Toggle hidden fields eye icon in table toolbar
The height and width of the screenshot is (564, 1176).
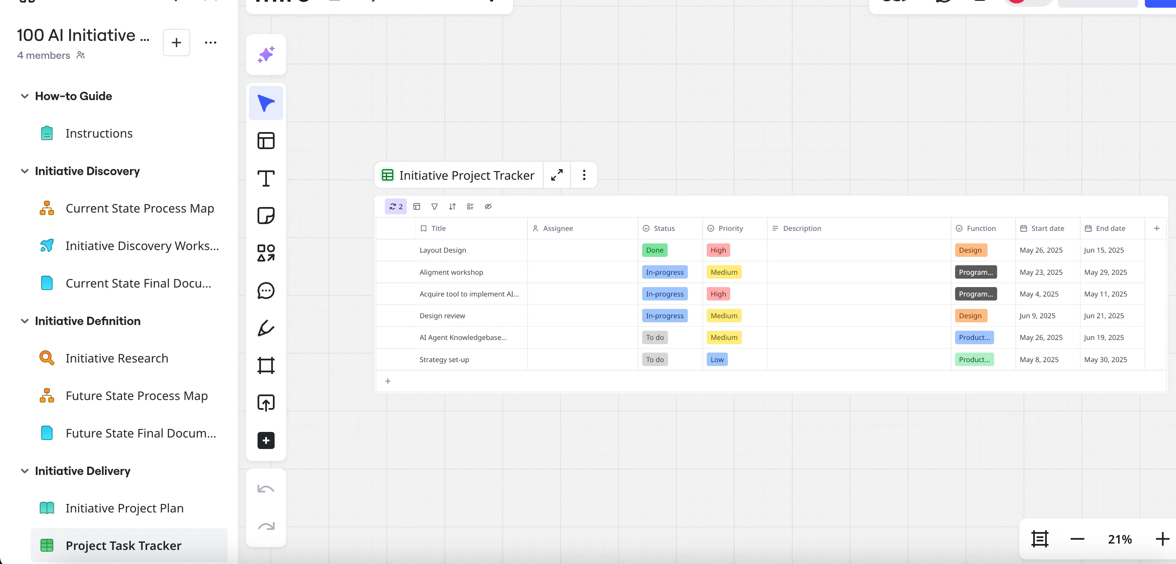[488, 207]
